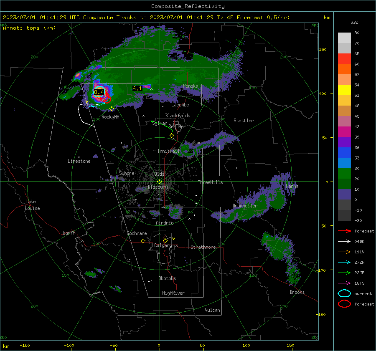
Task: Click the Lacombe town label
Action: tap(180, 105)
